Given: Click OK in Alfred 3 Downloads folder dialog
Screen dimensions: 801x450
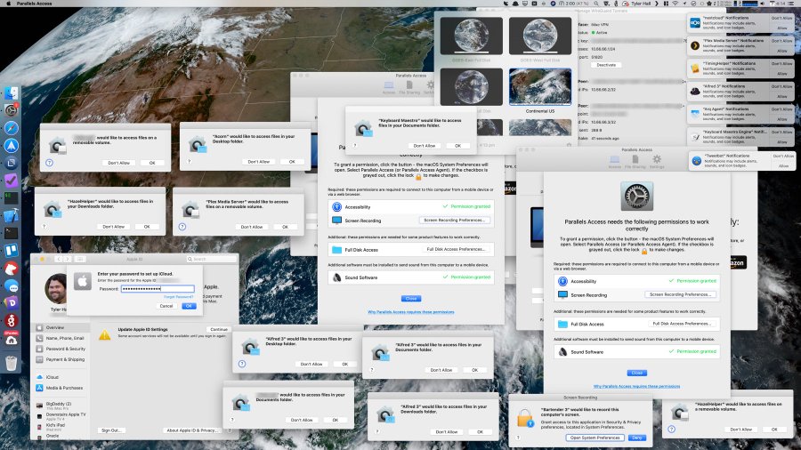Looking at the screenshot, I should 480,432.
